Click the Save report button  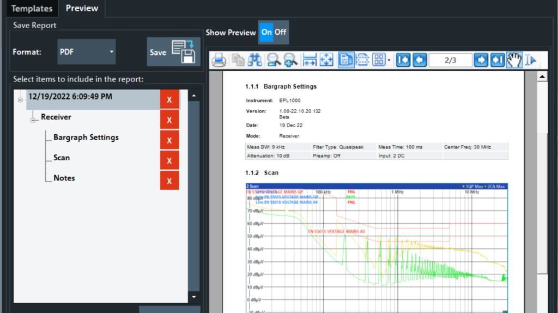click(x=173, y=52)
